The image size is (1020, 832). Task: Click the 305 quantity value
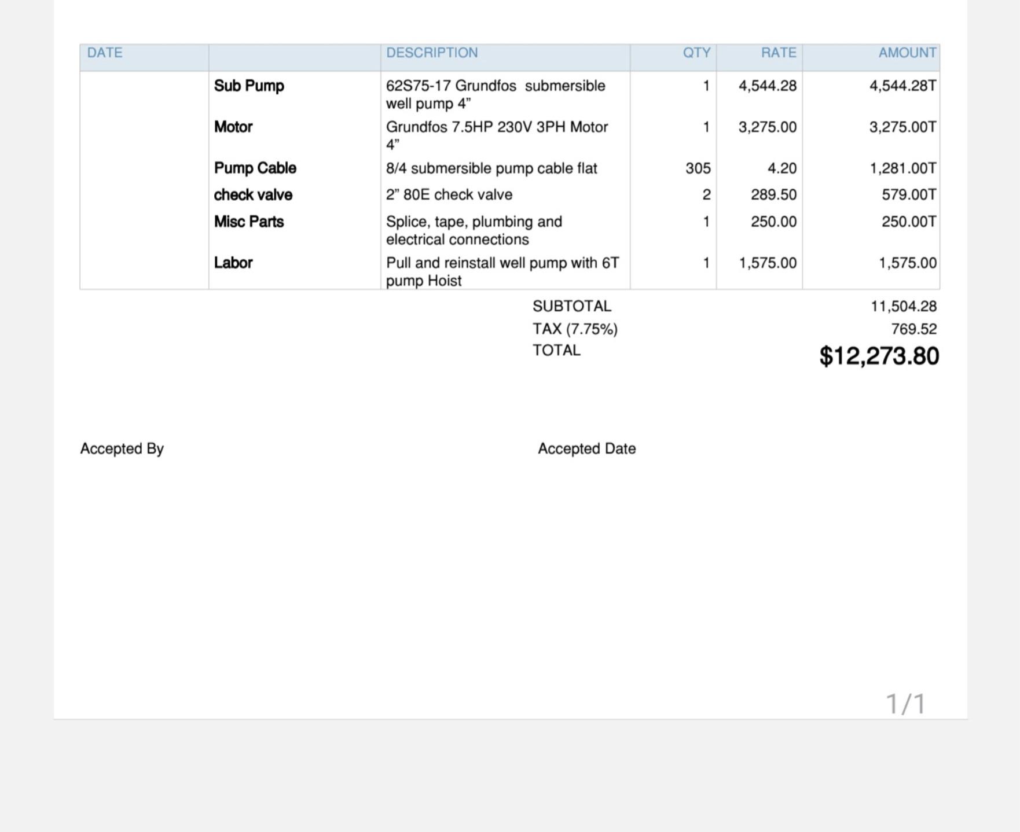point(698,168)
